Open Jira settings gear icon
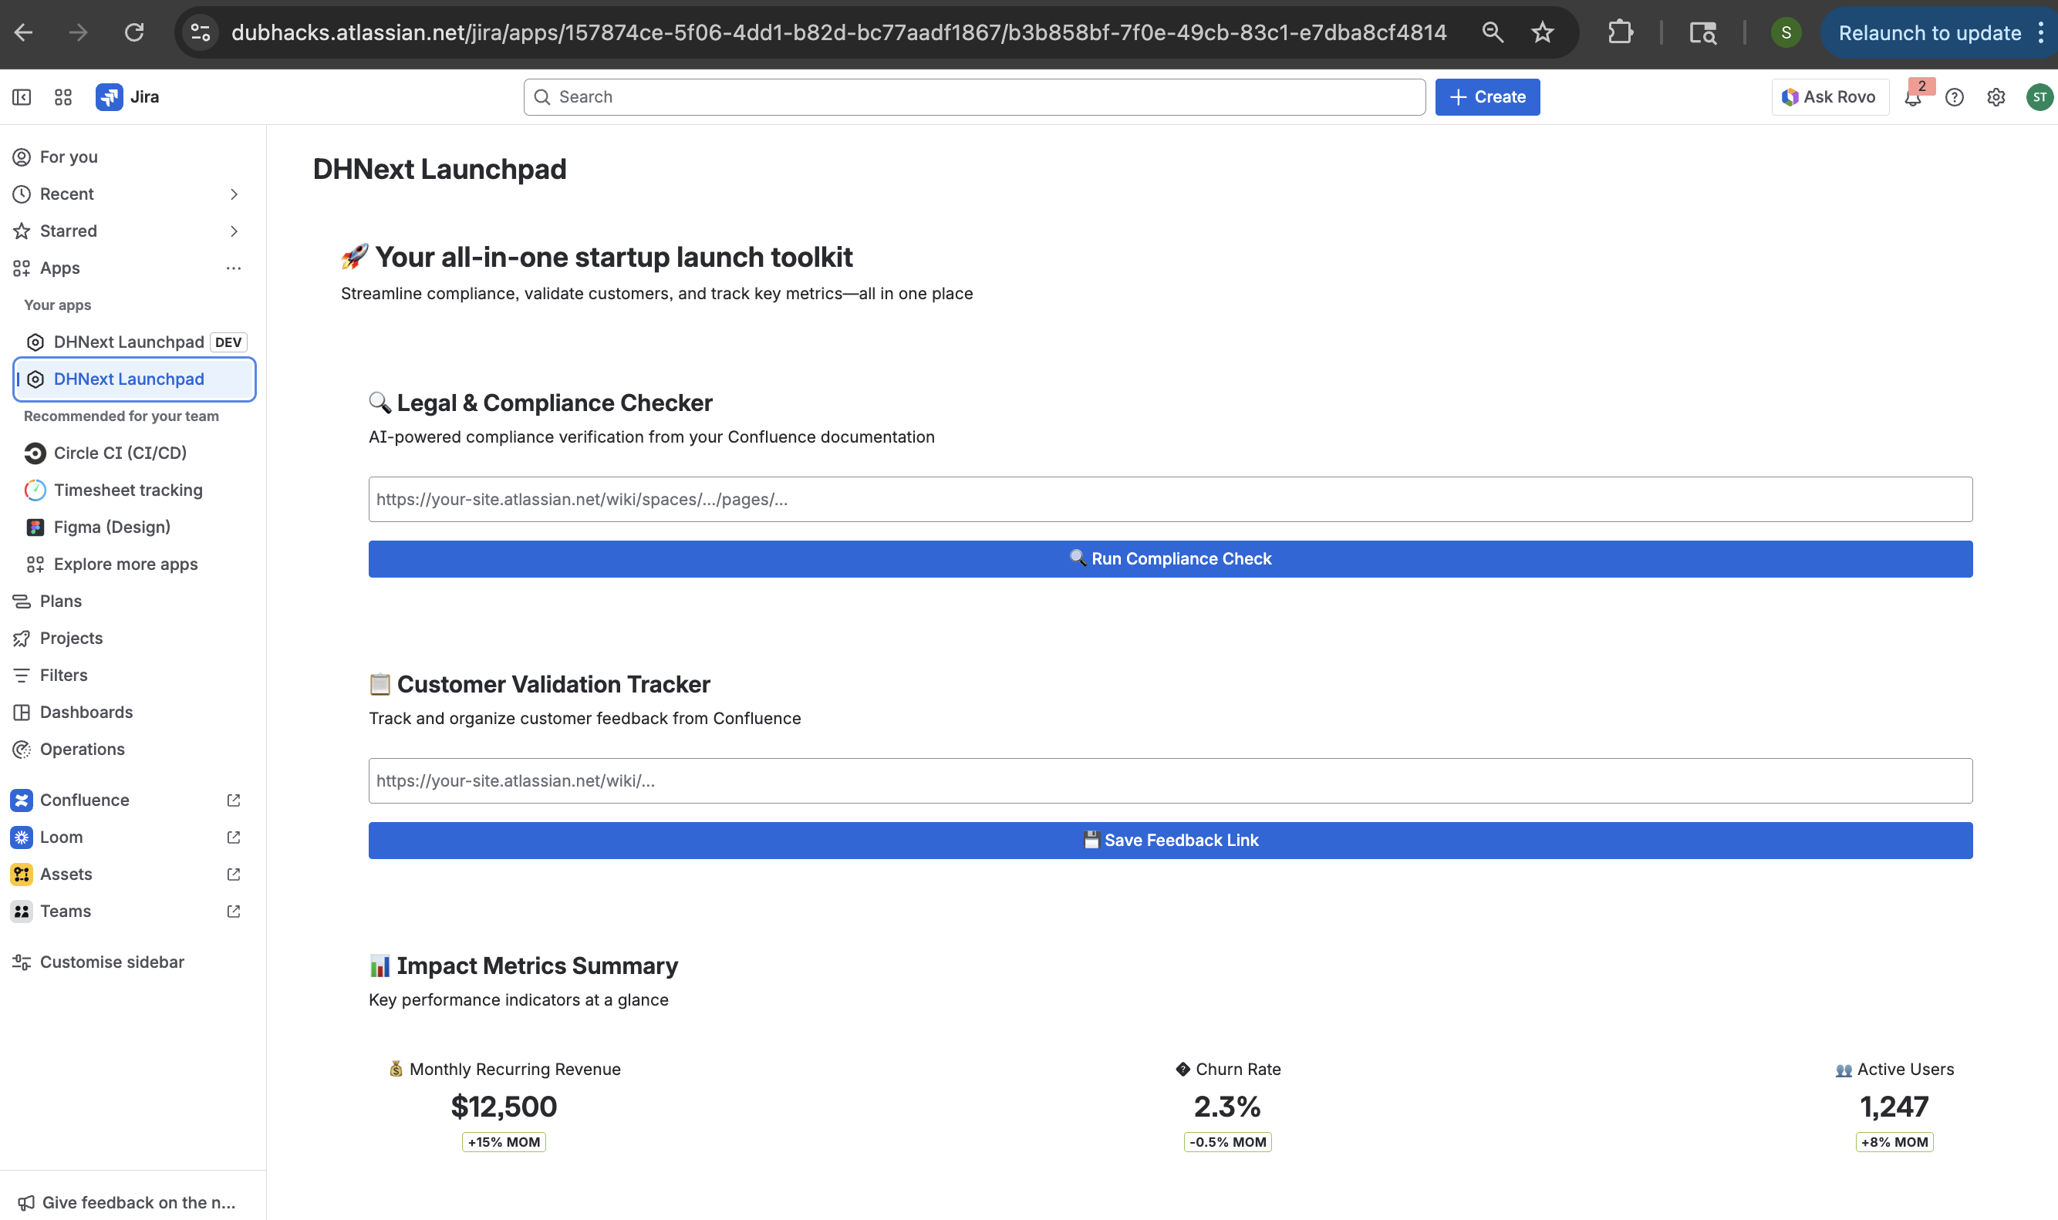Screen dimensions: 2058x1220 (1996, 98)
